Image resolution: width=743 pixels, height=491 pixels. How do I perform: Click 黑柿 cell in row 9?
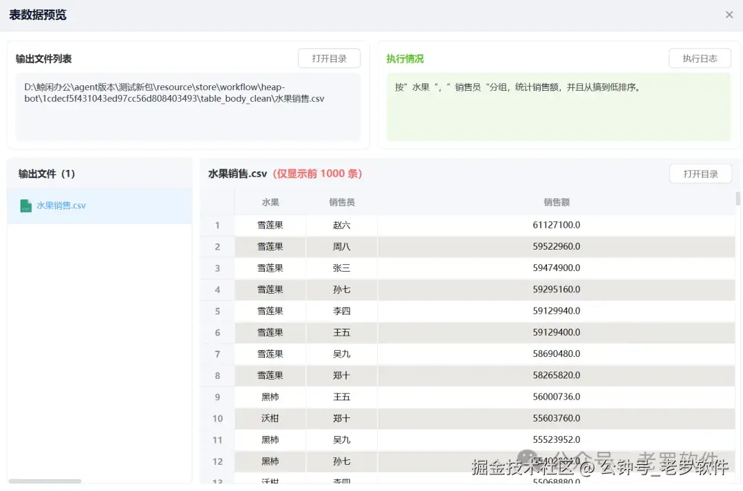pyautogui.click(x=270, y=397)
